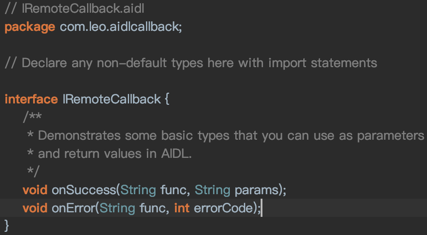The image size is (427, 235).
Task: Click the params parameter name
Action: point(256,190)
